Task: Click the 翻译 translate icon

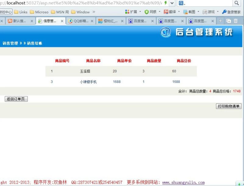Action: pyautogui.click(x=166, y=12)
